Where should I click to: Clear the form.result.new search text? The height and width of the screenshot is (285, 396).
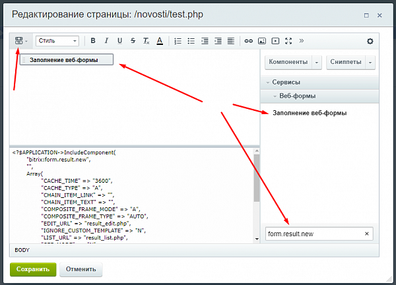pos(367,234)
